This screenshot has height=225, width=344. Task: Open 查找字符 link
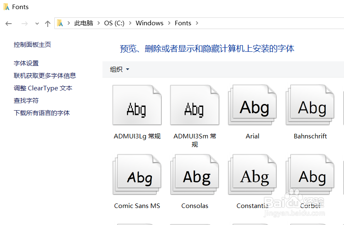26,101
